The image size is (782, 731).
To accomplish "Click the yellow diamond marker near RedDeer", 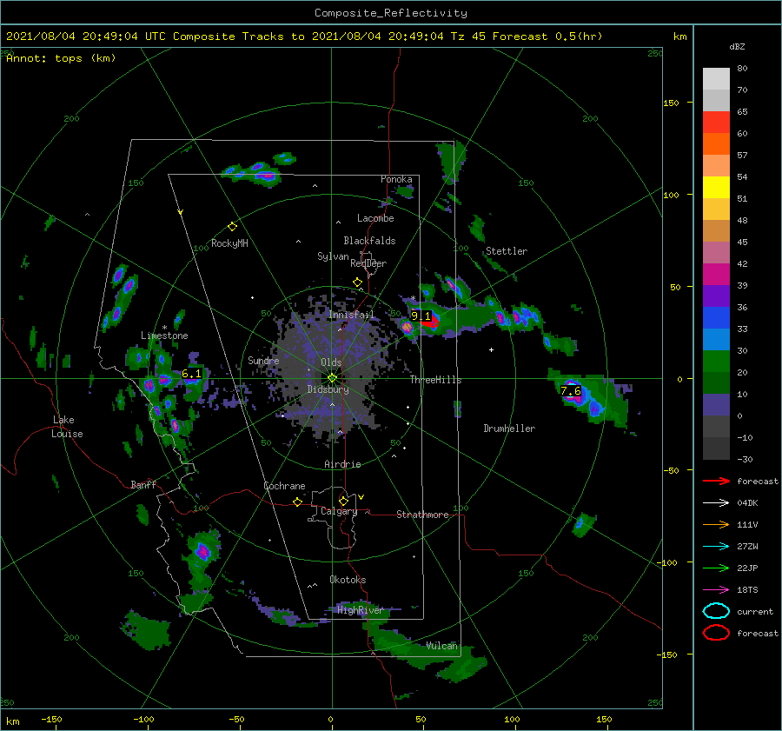I will [357, 282].
